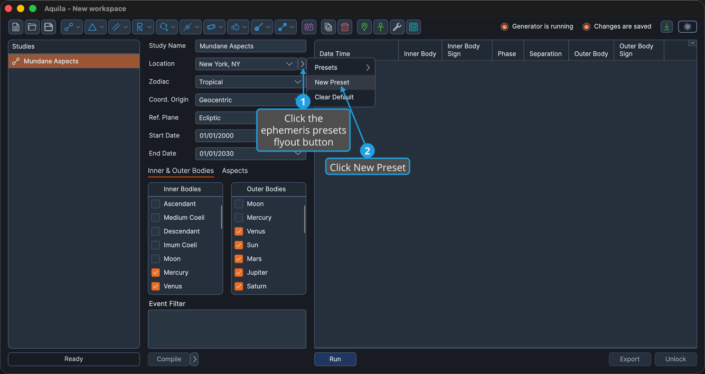Check Ascendant in Inner Bodies
Viewport: 705px width, 374px height.
tap(155, 204)
